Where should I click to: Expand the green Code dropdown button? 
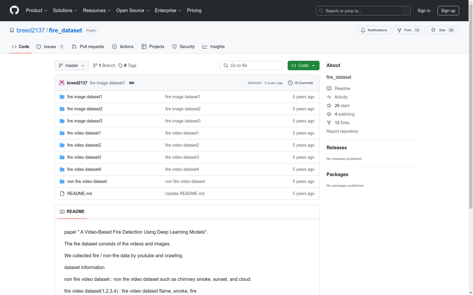coord(303,65)
